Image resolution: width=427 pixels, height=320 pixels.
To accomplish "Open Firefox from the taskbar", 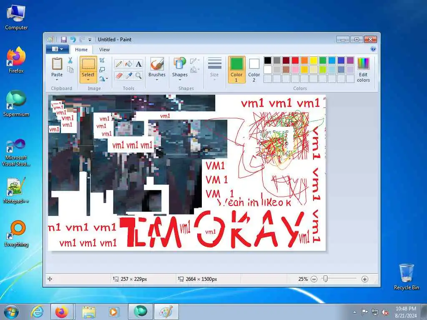I will (62, 312).
